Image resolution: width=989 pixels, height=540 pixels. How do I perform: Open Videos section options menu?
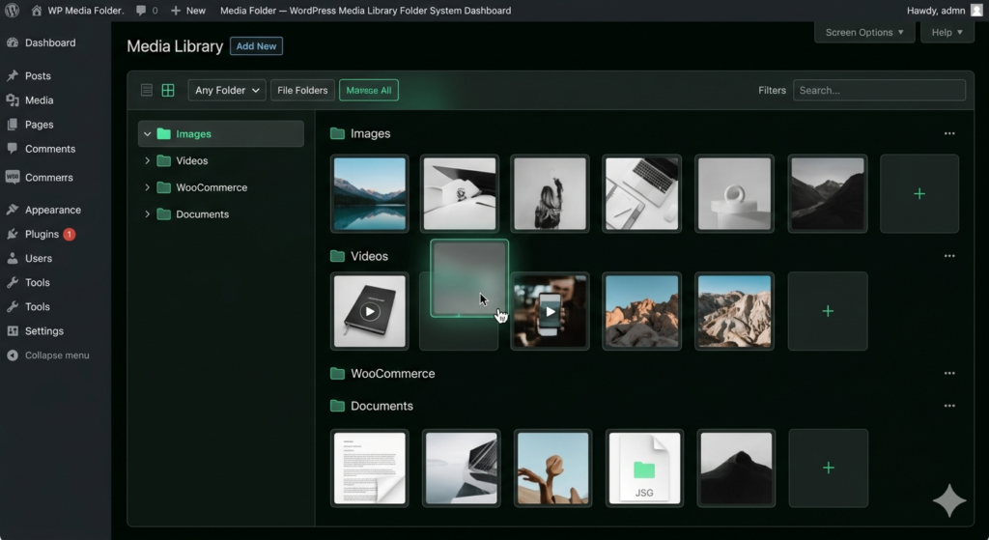(949, 256)
